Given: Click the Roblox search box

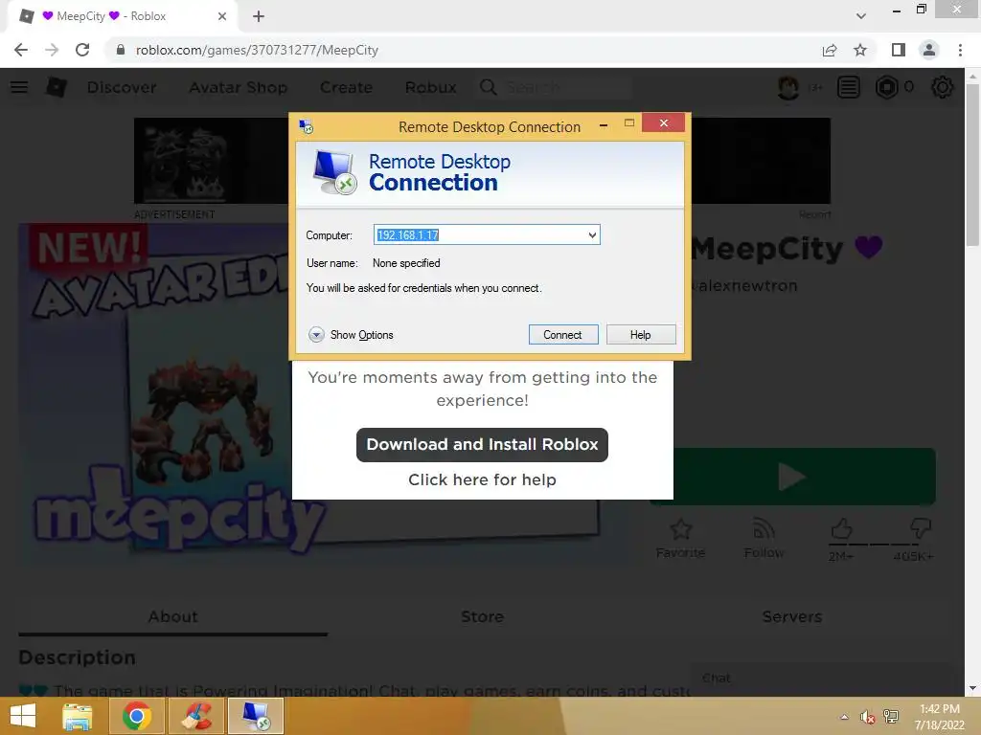Looking at the screenshot, I should click(x=556, y=87).
